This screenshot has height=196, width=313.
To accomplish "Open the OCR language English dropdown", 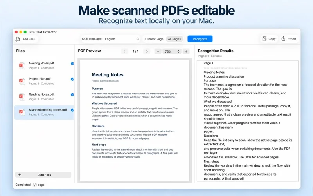I will tap(122, 39).
